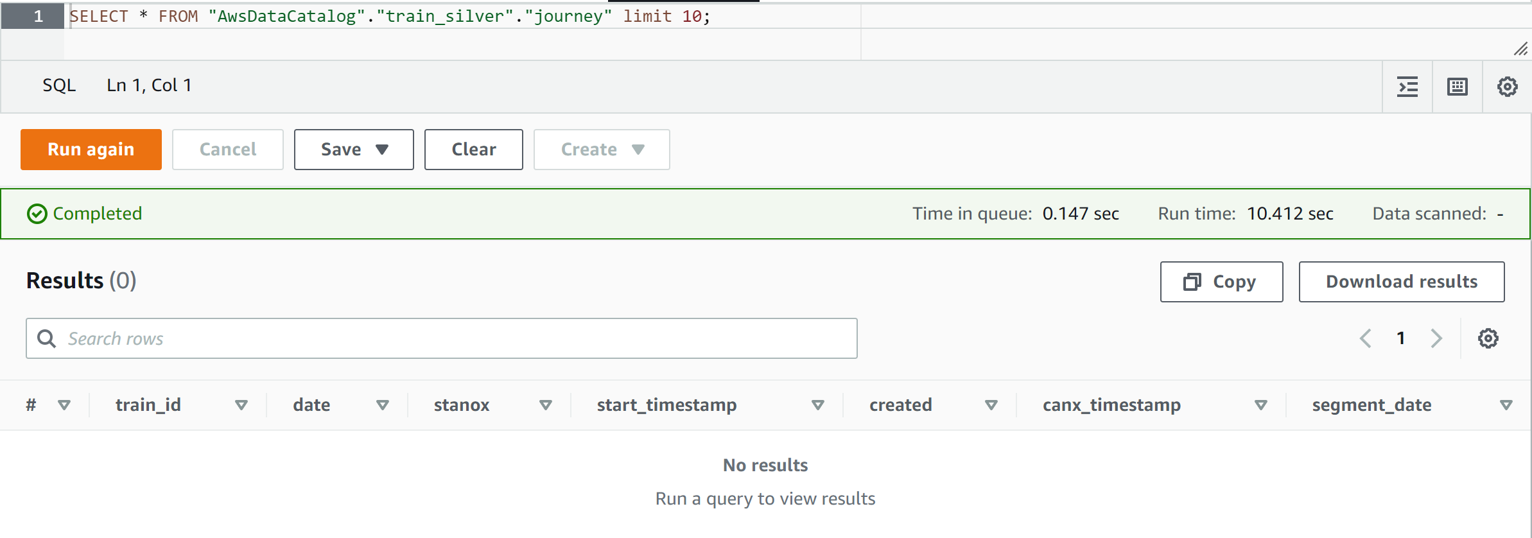Clear the query editor
This screenshot has width=1532, height=538.
click(x=473, y=150)
